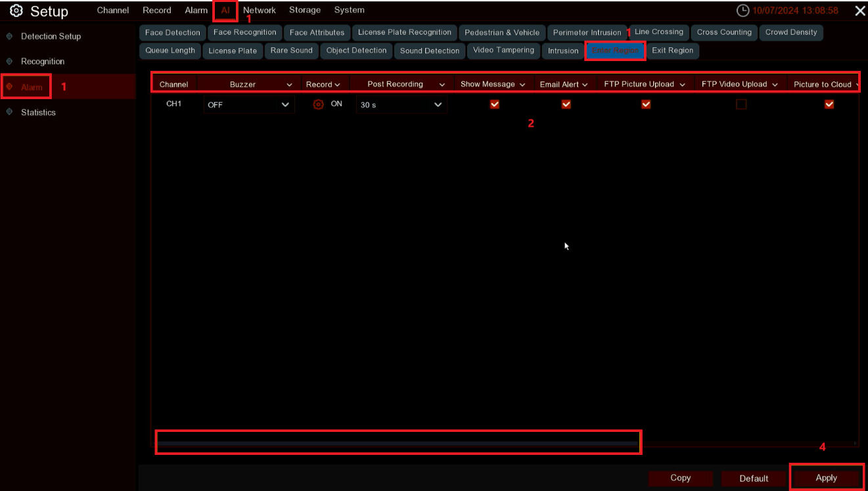The image size is (868, 491).
Task: Click the Apply button
Action: click(x=827, y=479)
